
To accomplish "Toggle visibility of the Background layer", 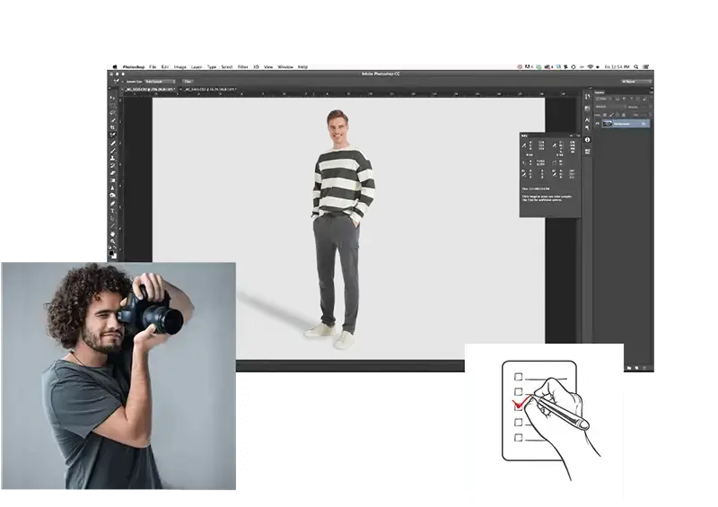I will tap(597, 125).
